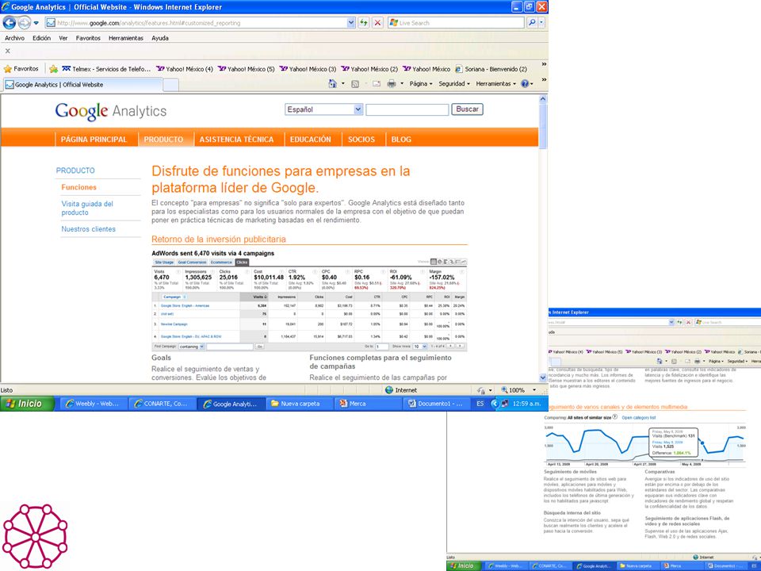Stop loading with the red X icon
The height and width of the screenshot is (571, 761).
377,22
